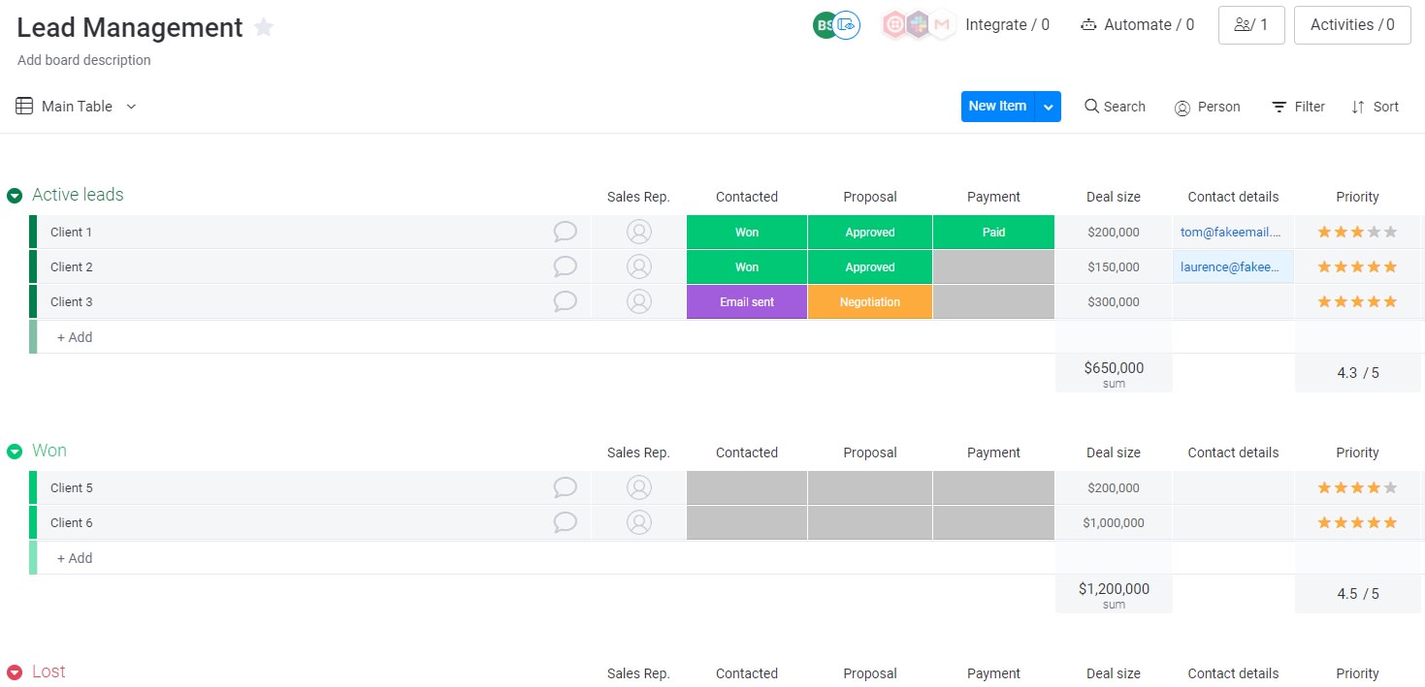Toggle the favorite star next to Lead Management

[x=263, y=27]
